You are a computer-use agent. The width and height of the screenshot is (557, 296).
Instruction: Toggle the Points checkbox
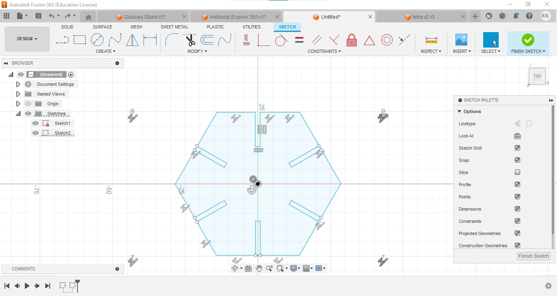[517, 197]
